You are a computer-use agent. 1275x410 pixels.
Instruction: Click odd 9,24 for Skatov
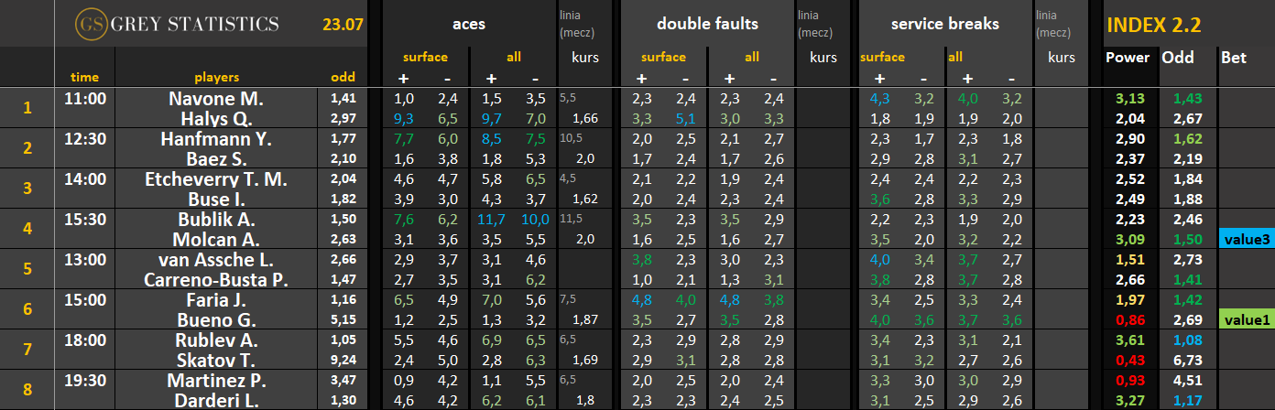click(343, 360)
